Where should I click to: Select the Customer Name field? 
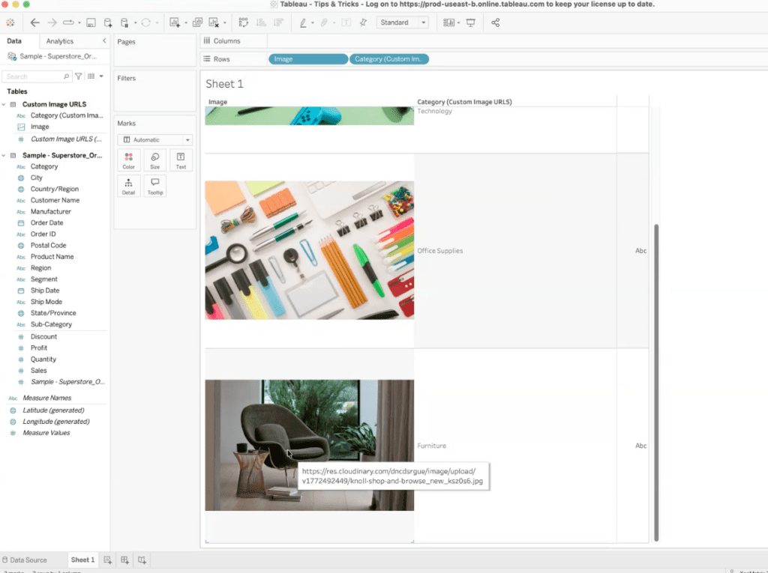click(55, 200)
